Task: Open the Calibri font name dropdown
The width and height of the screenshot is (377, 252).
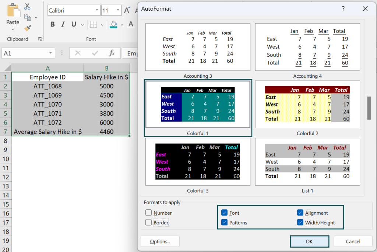Action: coord(98,10)
